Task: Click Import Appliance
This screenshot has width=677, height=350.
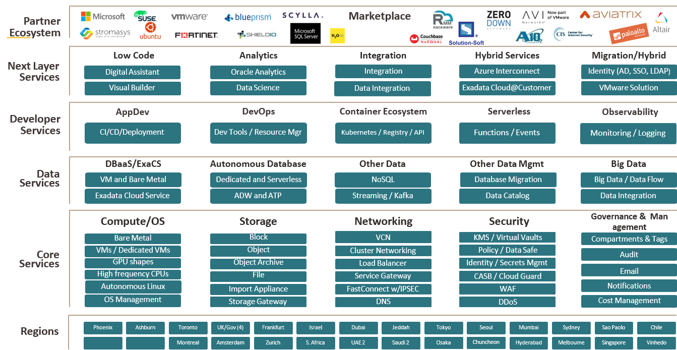Action: pyautogui.click(x=258, y=289)
